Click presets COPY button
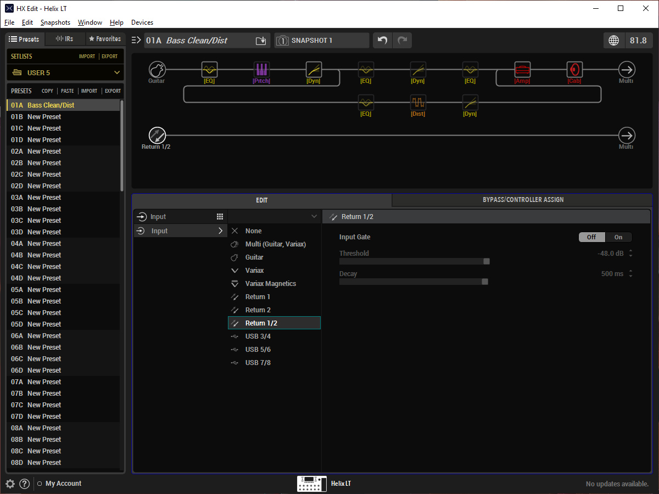This screenshot has height=494, width=659. coord(48,91)
